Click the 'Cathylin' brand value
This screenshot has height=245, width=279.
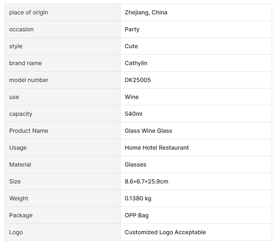[x=136, y=63]
